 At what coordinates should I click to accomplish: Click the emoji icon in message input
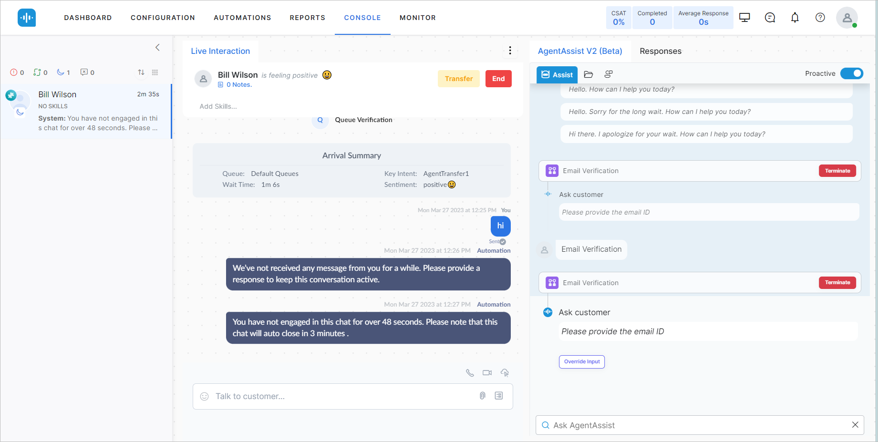pos(205,396)
